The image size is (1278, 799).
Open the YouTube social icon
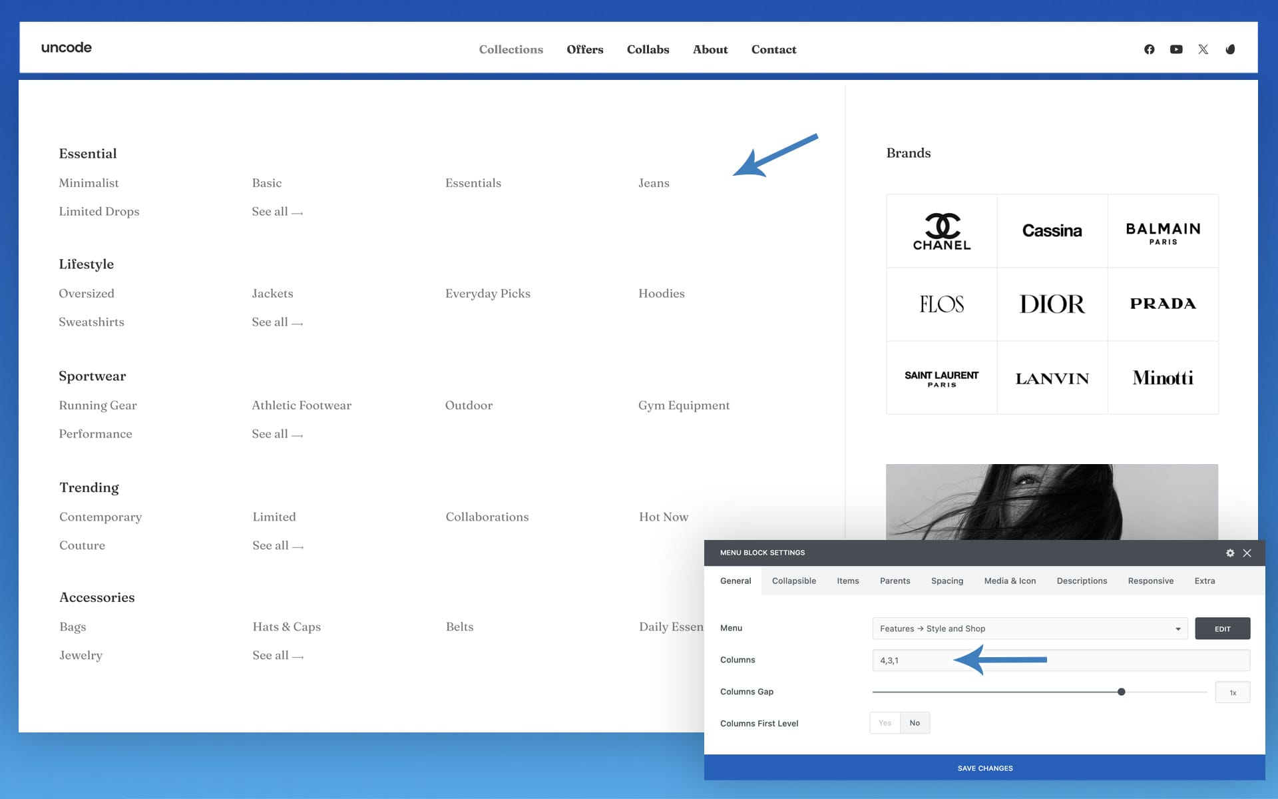coord(1176,49)
